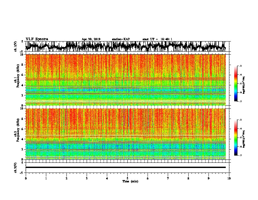The height and width of the screenshot is (200, 258).
Task: Select the "start UT = 18:40: 1" text
Action: [157, 39]
